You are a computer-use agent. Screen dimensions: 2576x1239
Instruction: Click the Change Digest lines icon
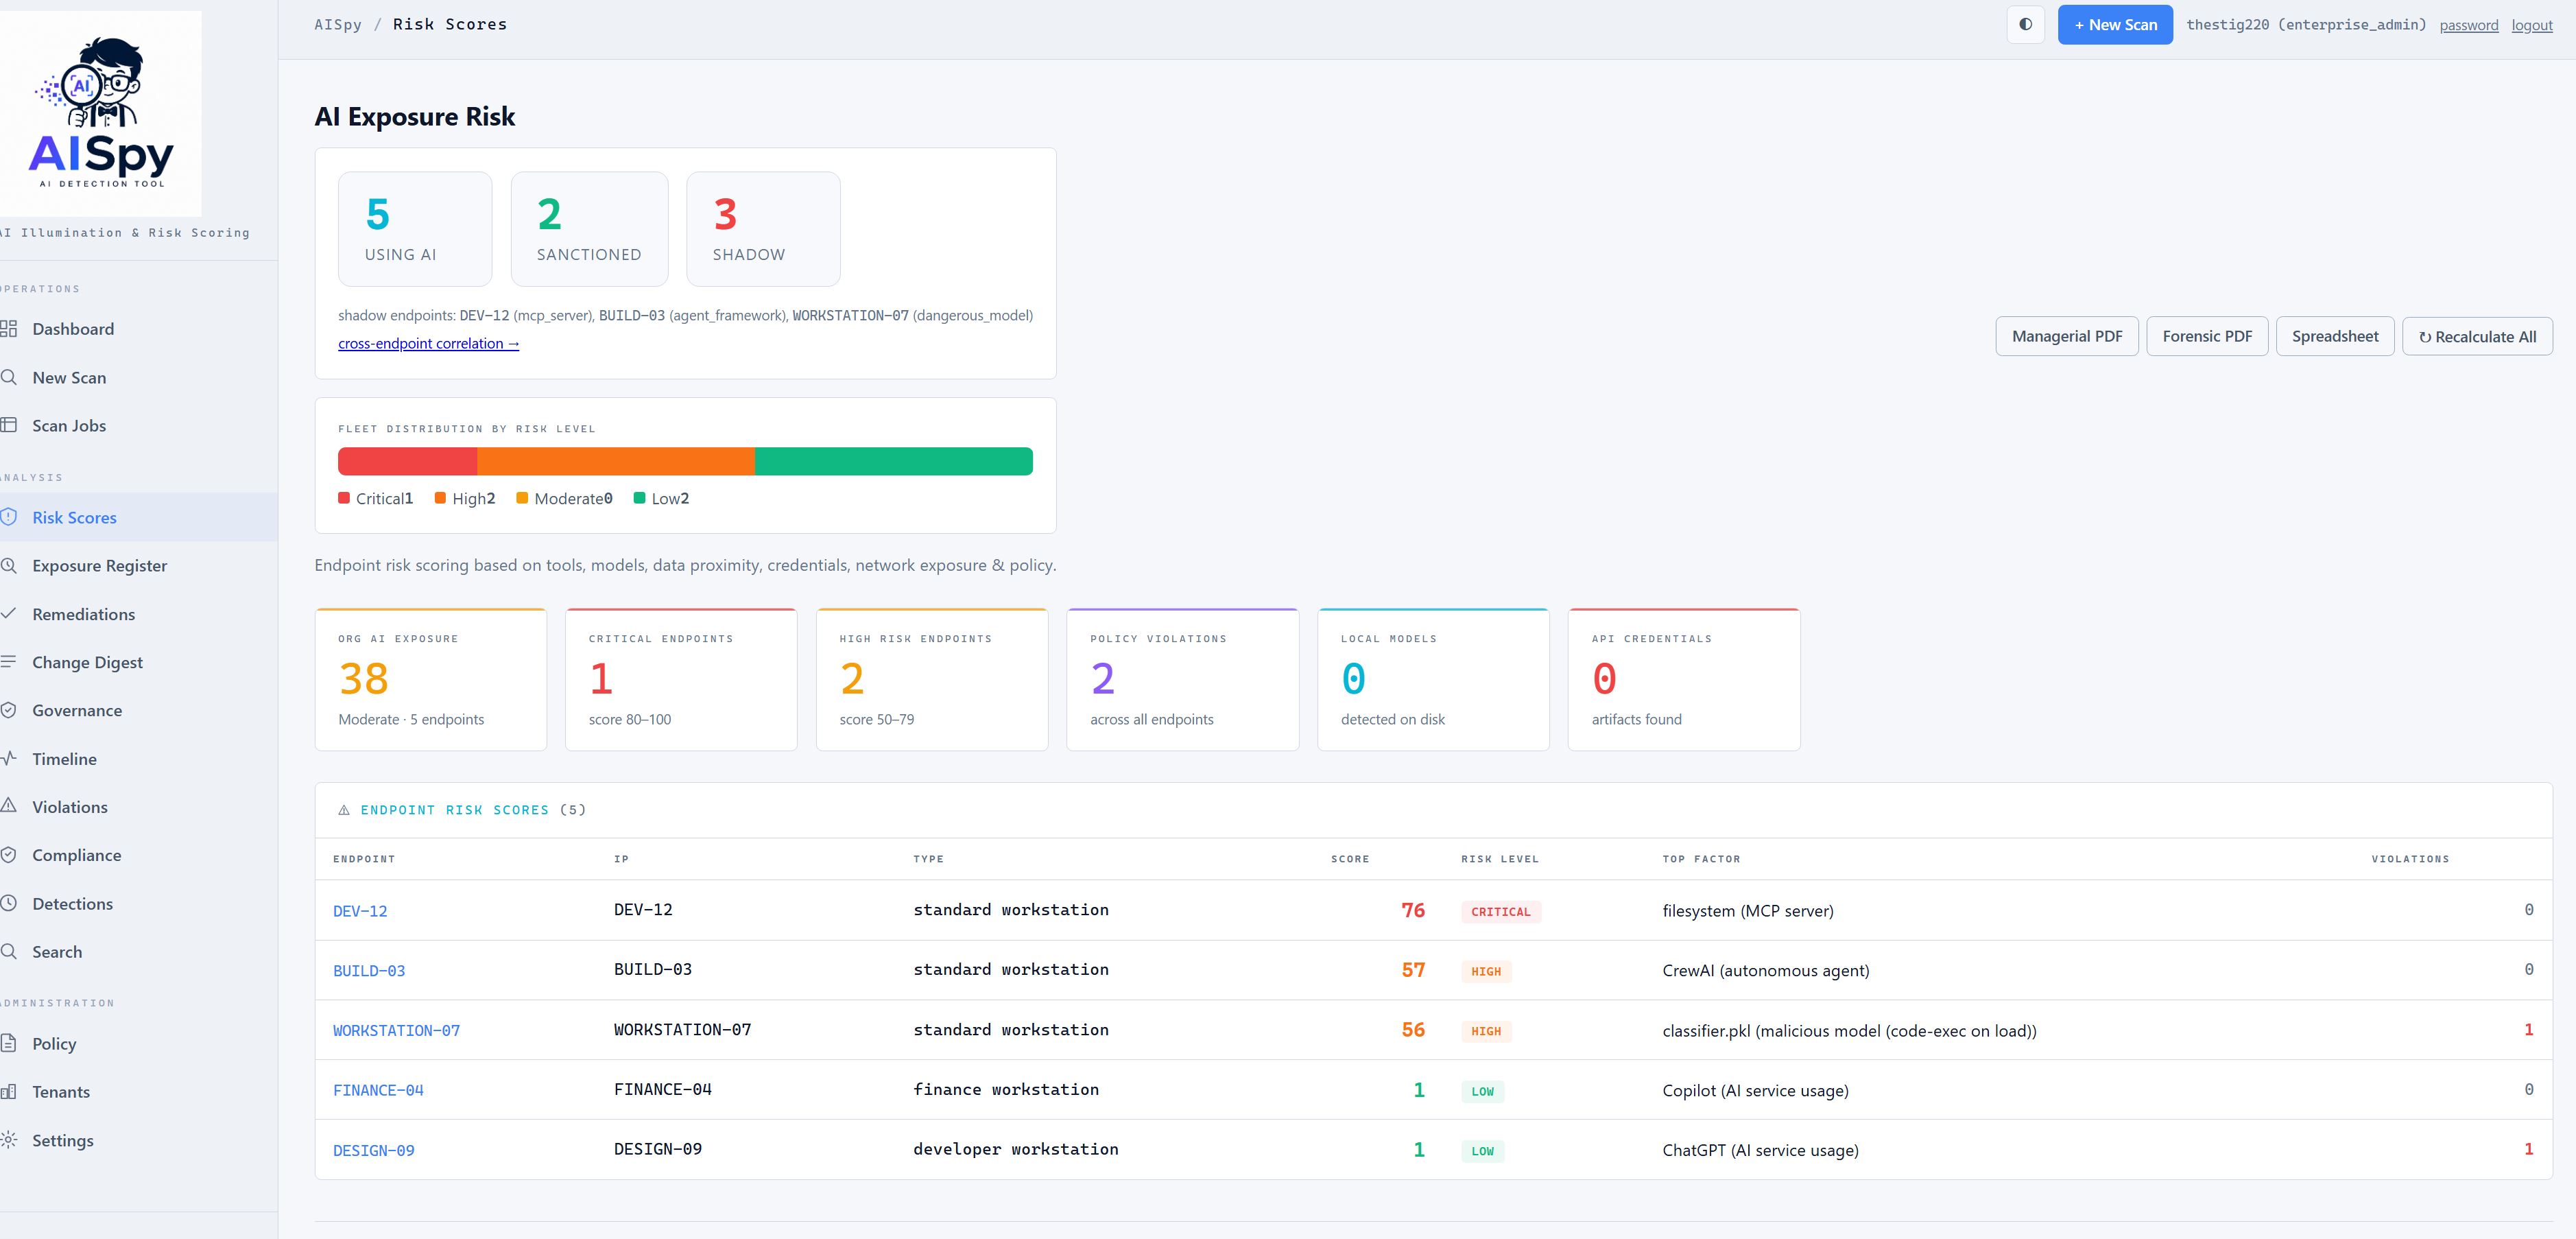pyautogui.click(x=9, y=662)
